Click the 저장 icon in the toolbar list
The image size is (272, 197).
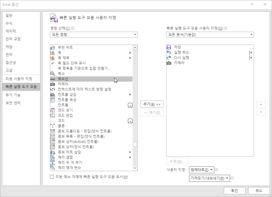tap(169, 47)
